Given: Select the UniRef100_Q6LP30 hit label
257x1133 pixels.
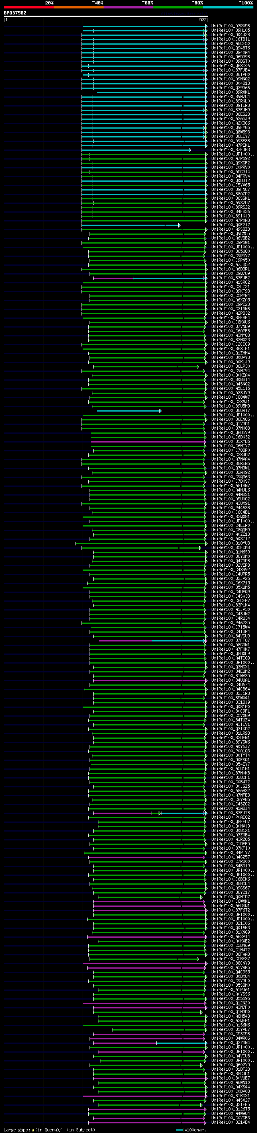Looking at the screenshot, I should coord(230,367).
